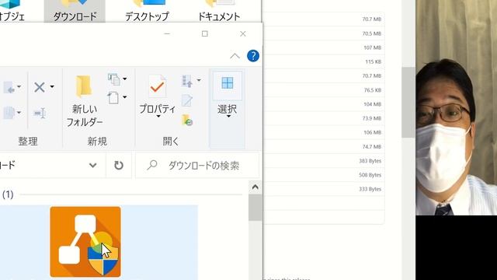497x280 pixels.
Task: Click the Delete X icon in ribbon
Action: coord(40,87)
